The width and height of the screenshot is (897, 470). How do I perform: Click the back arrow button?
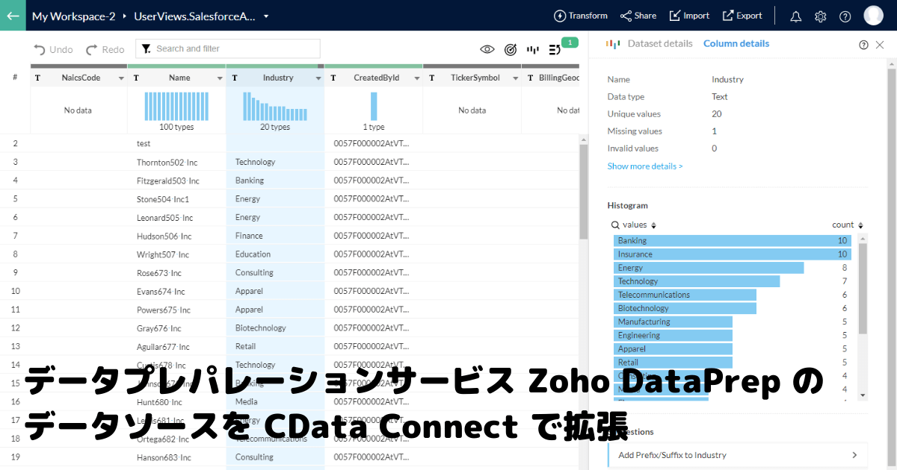(x=13, y=15)
